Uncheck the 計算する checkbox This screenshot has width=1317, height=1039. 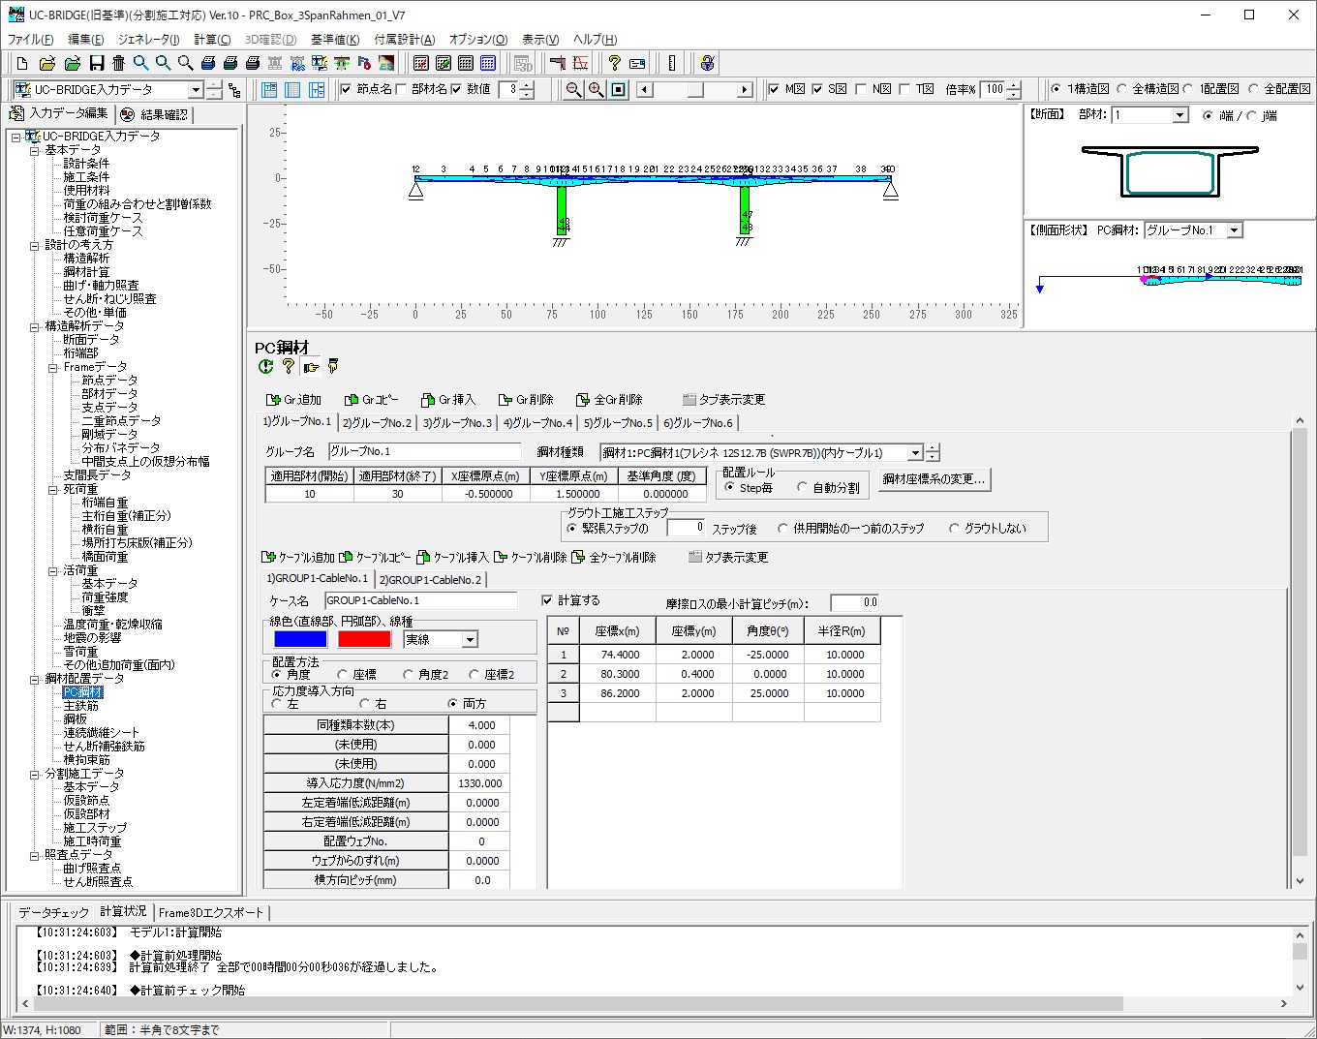click(x=548, y=601)
